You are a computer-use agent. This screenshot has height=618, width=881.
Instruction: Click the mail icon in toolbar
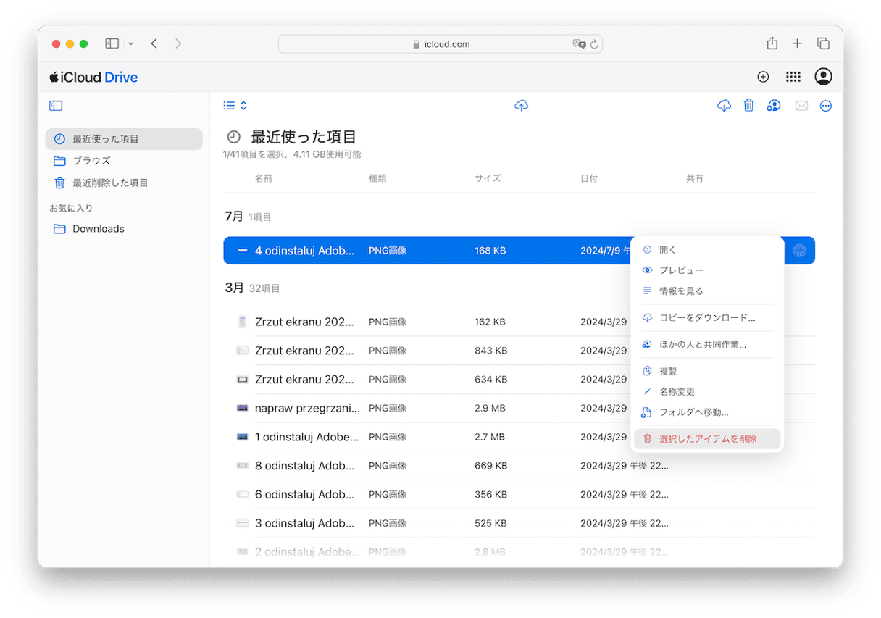click(x=801, y=106)
